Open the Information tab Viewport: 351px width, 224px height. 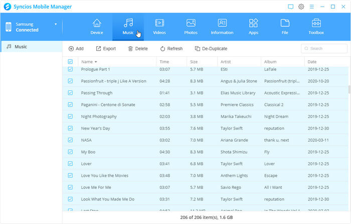[x=222, y=27]
